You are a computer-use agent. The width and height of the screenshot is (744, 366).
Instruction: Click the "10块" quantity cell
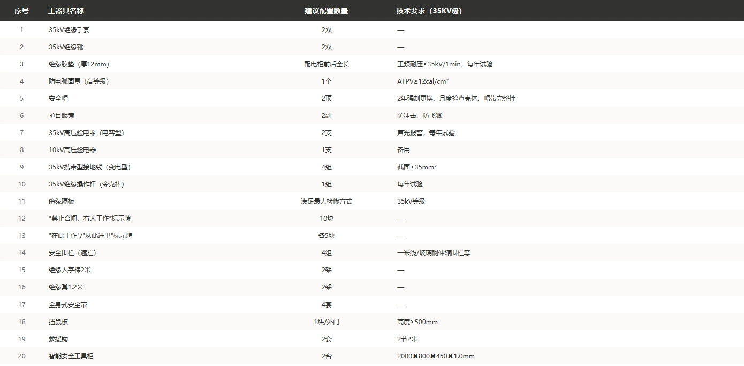pos(327,219)
